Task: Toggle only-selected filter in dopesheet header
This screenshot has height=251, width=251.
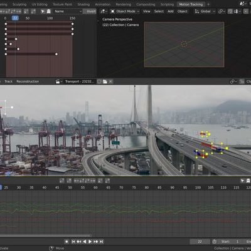Action: click(43, 11)
